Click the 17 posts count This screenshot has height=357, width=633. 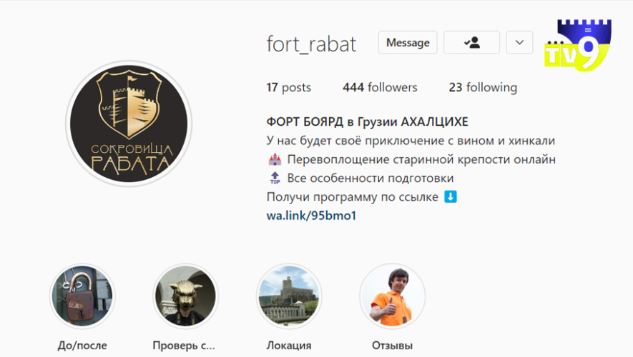click(289, 87)
